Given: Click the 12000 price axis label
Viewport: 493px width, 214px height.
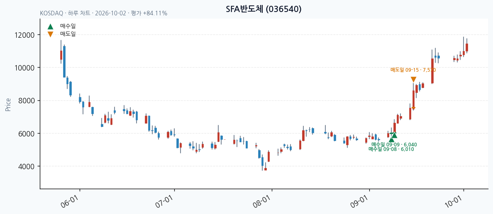Looking at the screenshot, I should point(24,35).
